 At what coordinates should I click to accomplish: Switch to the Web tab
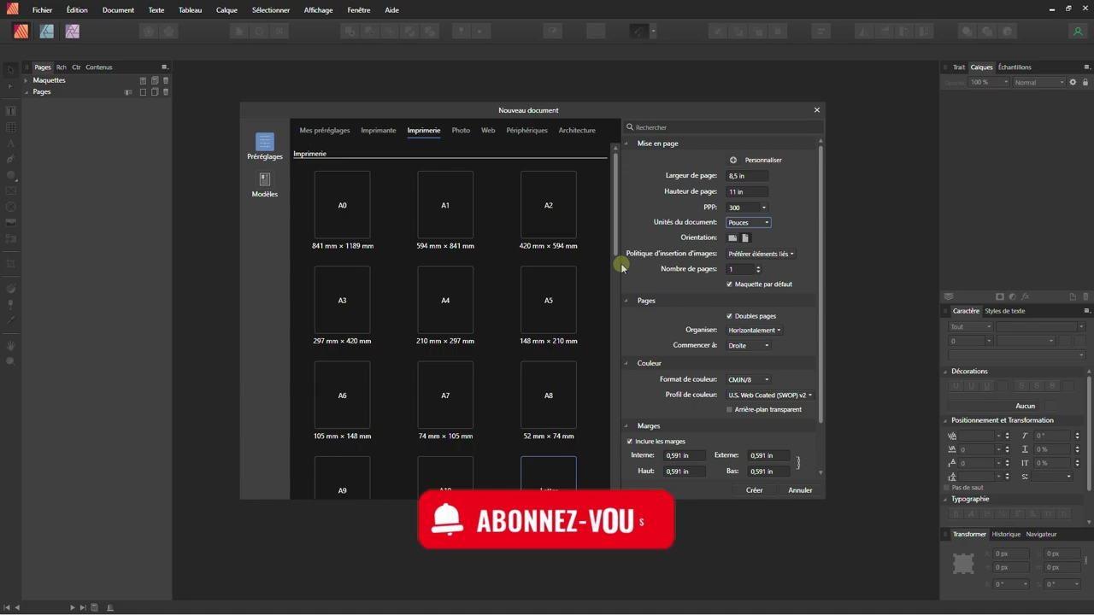(x=488, y=131)
